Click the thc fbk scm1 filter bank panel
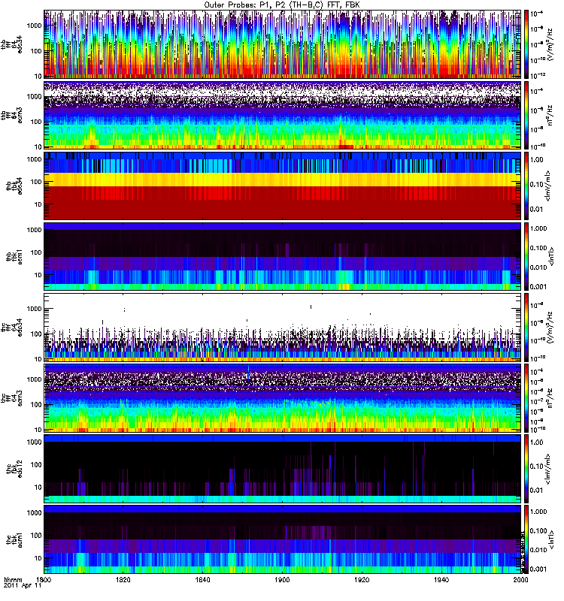 click(x=283, y=539)
